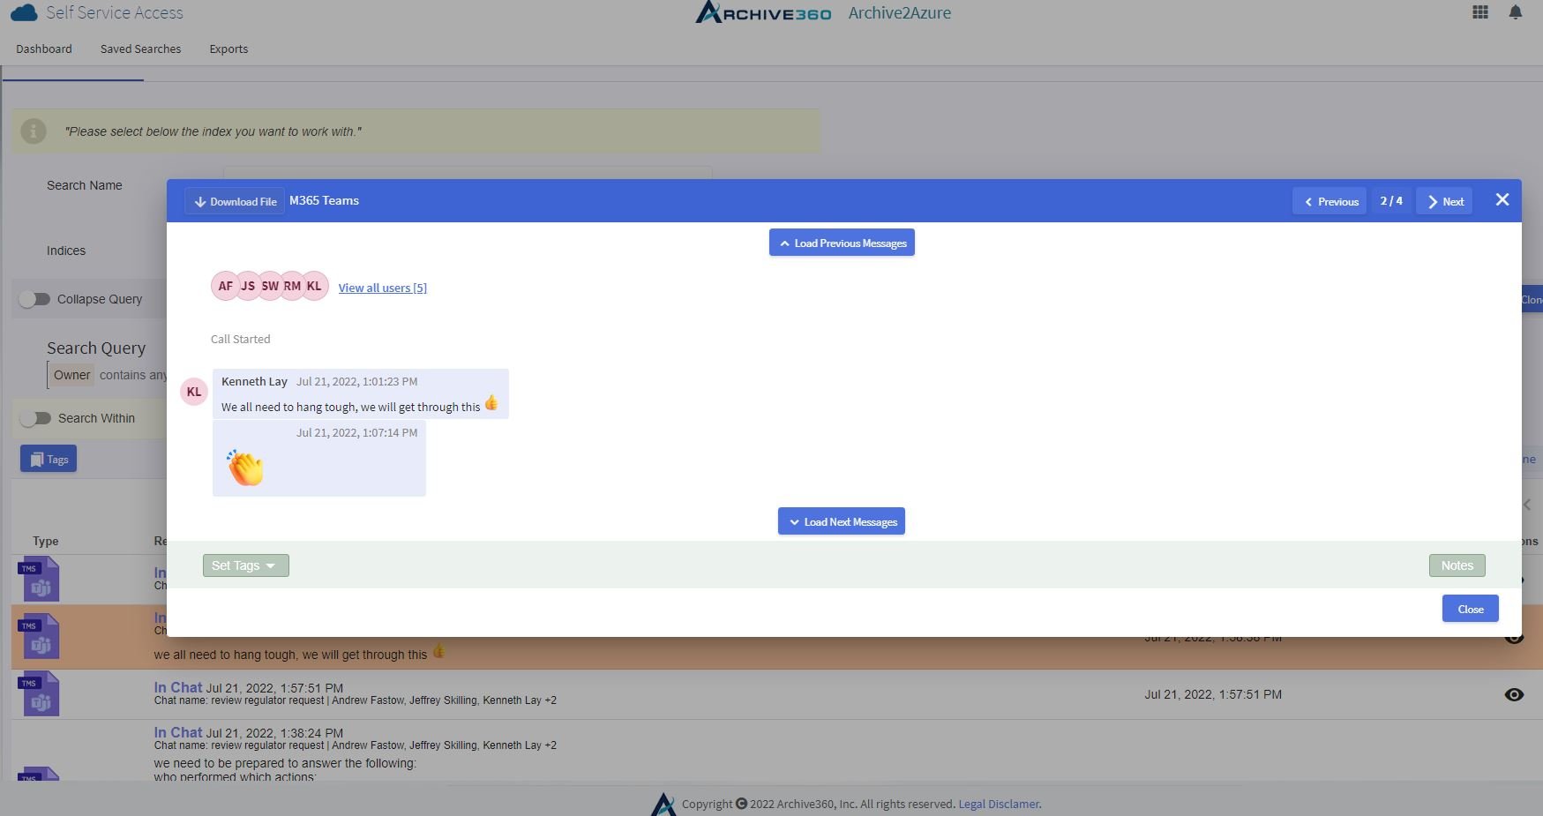Click the AF user avatar
This screenshot has height=816, width=1543.
click(225, 286)
